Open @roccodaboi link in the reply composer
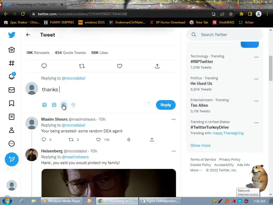 point(74,78)
